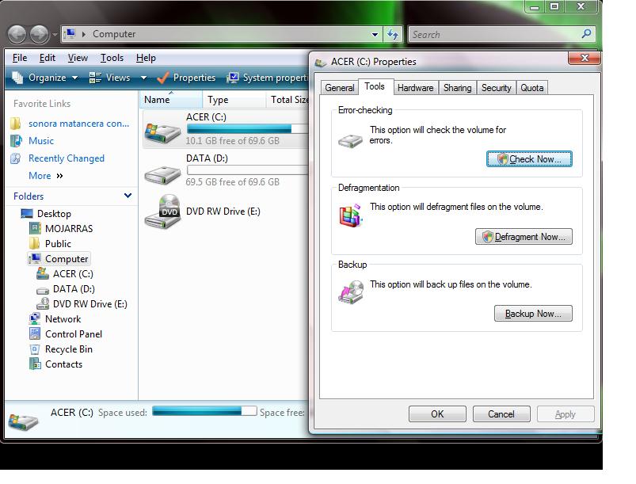The width and height of the screenshot is (636, 484).
Task: Click the Music favorite link icon
Action: pyautogui.click(x=16, y=141)
